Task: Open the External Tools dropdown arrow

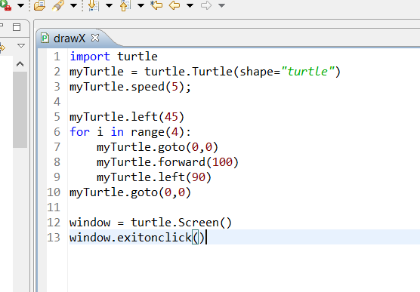Action: [x=21, y=5]
